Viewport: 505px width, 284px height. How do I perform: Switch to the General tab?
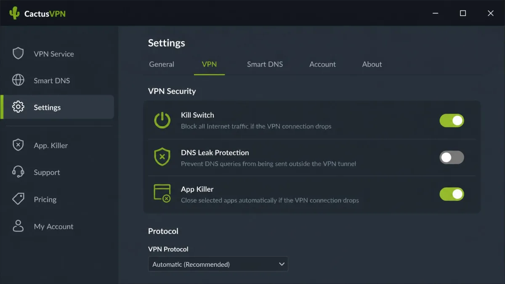pyautogui.click(x=162, y=64)
